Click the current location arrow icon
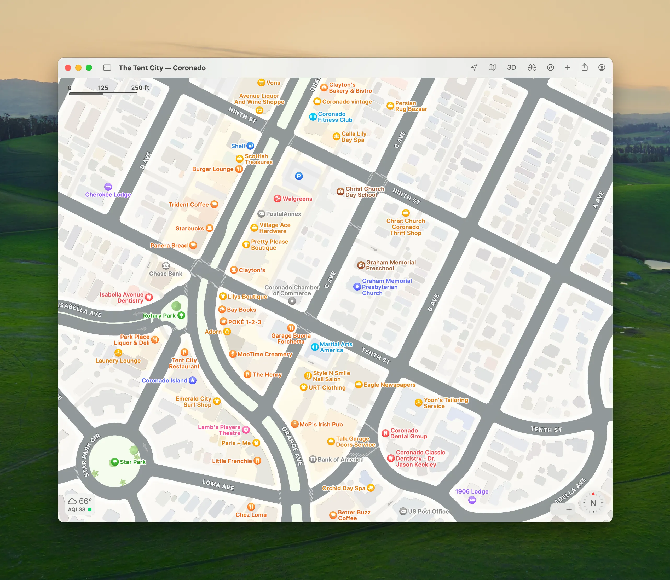 tap(474, 68)
